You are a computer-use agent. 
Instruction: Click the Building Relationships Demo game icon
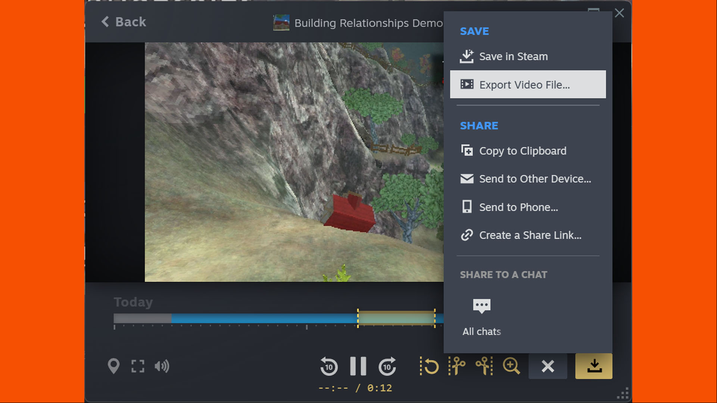[281, 23]
